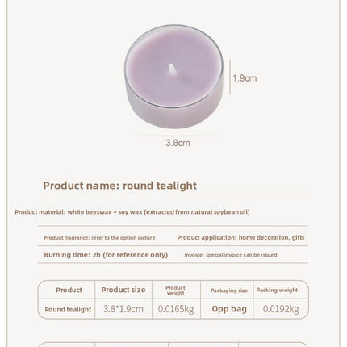The width and height of the screenshot is (347, 347).
Task: Click the '3.8*1.9cm' size cell
Action: coord(123,309)
